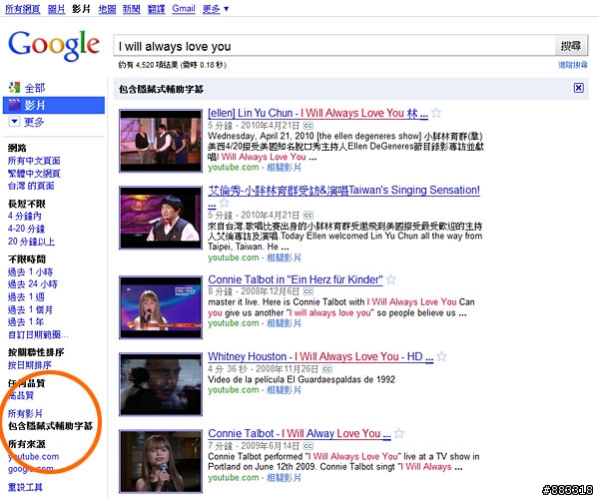Filter by 所有中文頁面
This screenshot has width=599, height=498.
click(34, 161)
